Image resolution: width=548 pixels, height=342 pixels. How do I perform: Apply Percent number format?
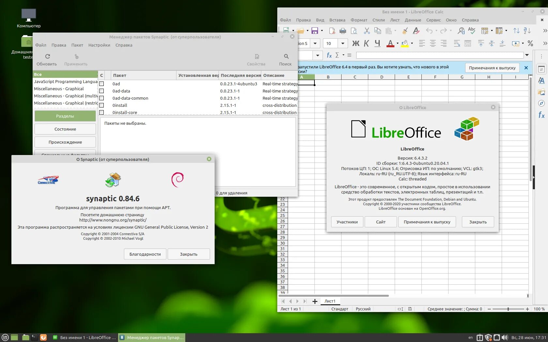pyautogui.click(x=530, y=43)
